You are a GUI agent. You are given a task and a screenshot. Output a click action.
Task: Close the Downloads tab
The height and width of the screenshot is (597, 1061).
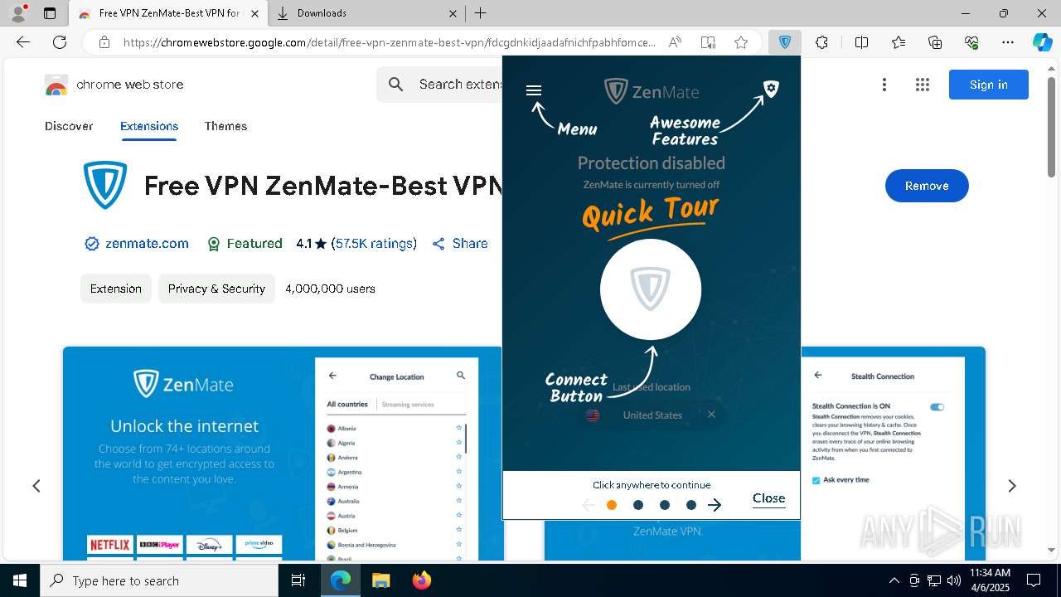[x=453, y=13]
